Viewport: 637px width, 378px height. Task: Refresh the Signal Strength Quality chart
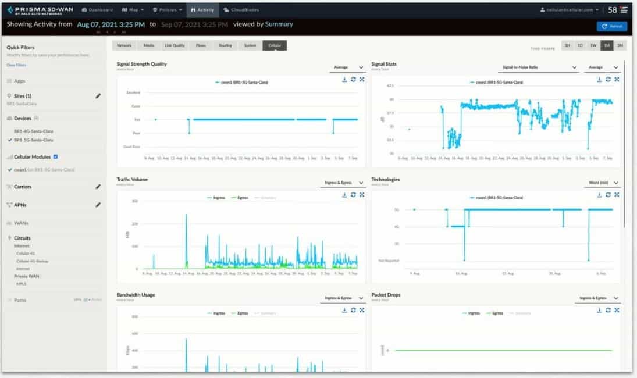pyautogui.click(x=353, y=80)
